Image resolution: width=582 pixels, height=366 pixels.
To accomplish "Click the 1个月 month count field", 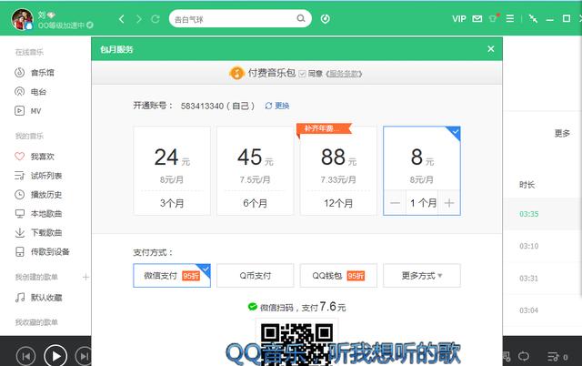I will pyautogui.click(x=422, y=203).
